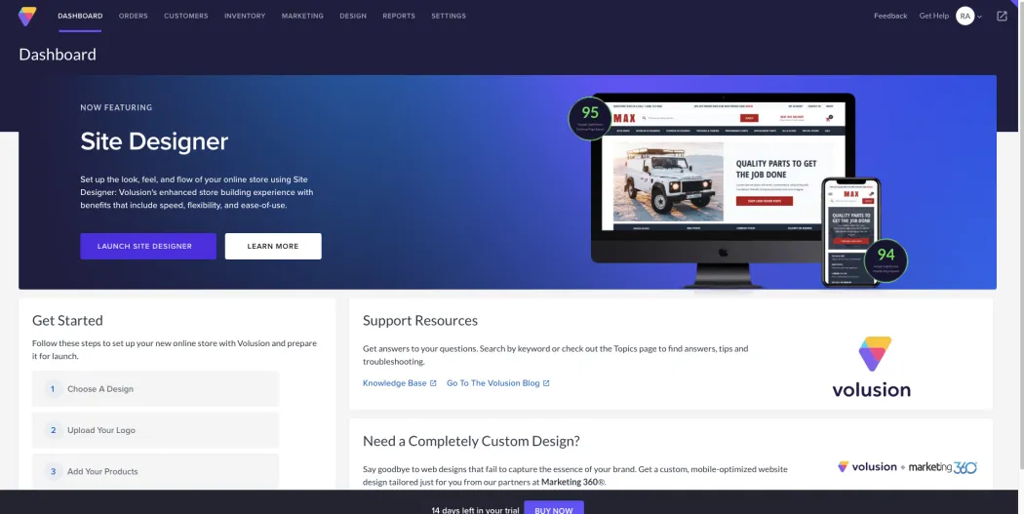Click the 95 score badge
The width and height of the screenshot is (1024, 514).
click(x=590, y=118)
